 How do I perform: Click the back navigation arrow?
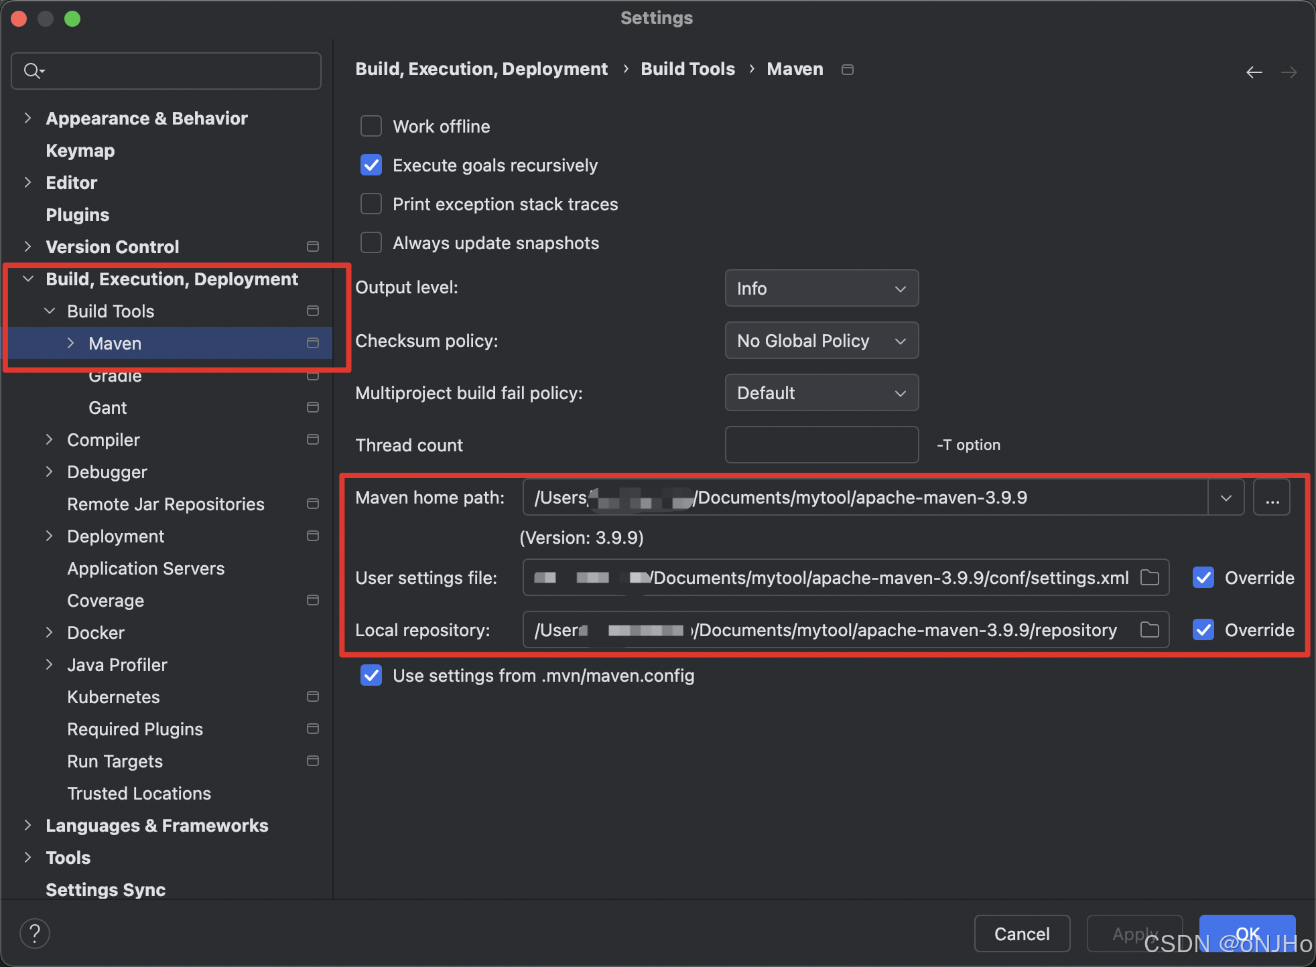point(1254,72)
